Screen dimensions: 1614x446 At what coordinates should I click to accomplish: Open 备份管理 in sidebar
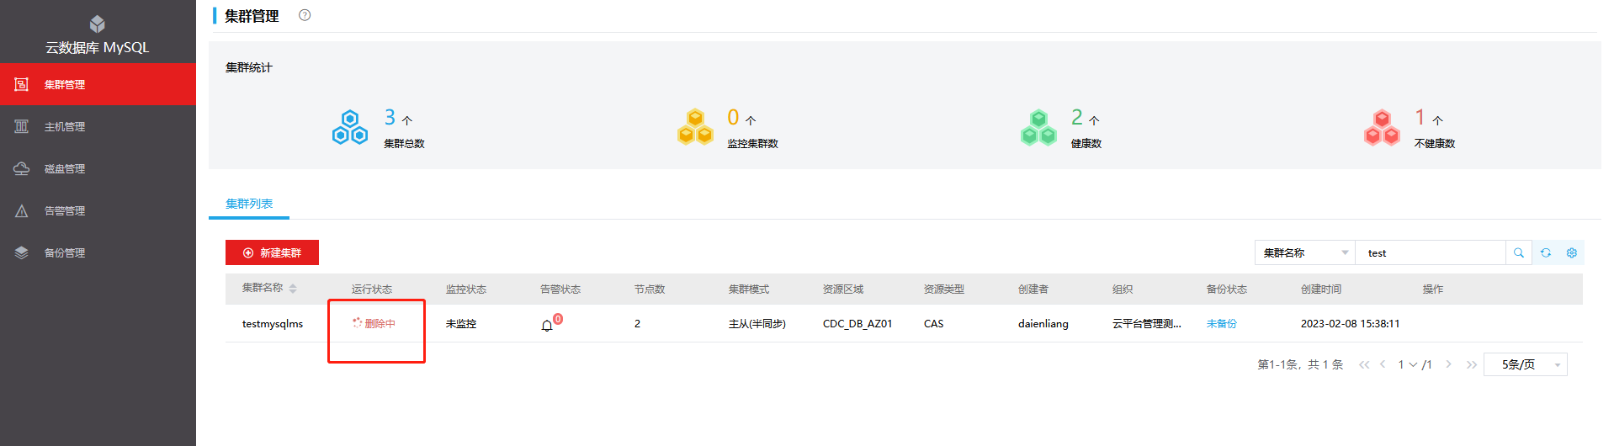click(65, 253)
